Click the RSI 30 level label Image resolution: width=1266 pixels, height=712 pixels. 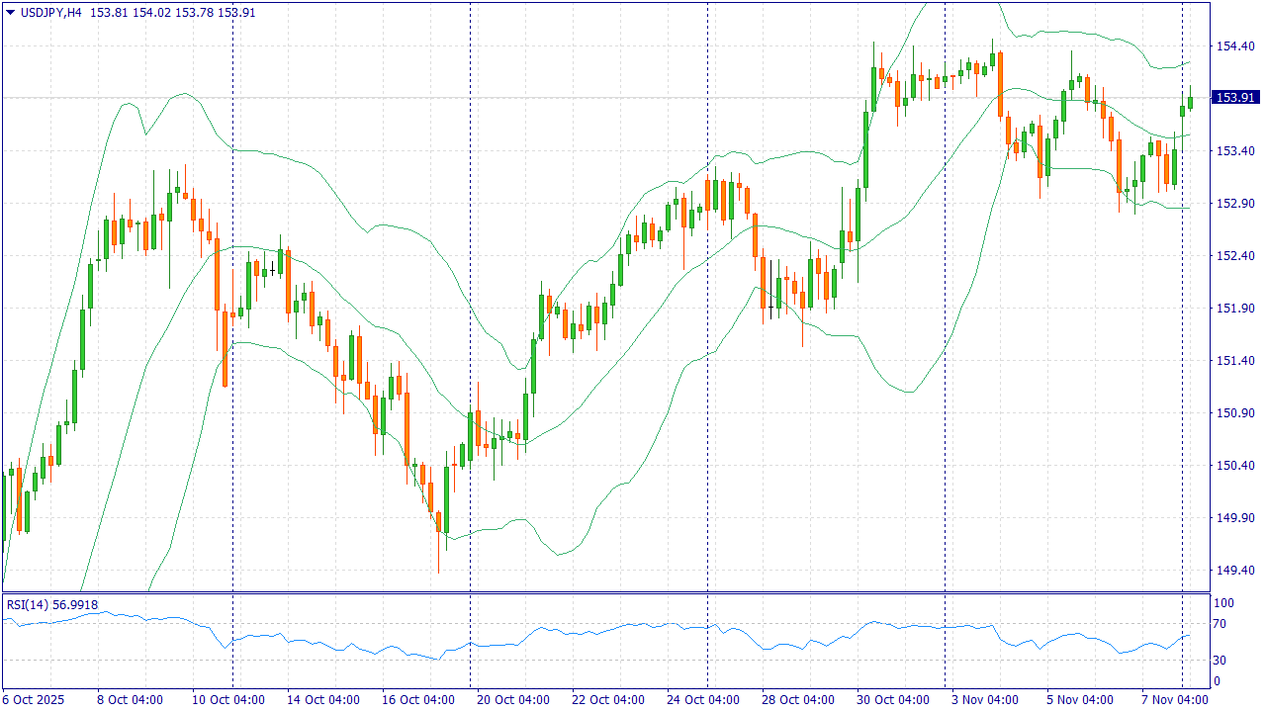click(1221, 661)
